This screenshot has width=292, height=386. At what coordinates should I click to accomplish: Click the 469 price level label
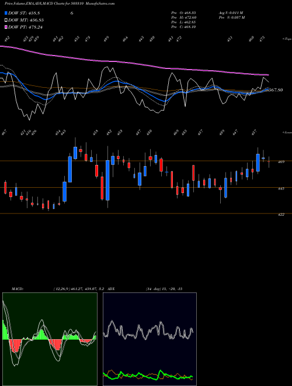pos(281,162)
